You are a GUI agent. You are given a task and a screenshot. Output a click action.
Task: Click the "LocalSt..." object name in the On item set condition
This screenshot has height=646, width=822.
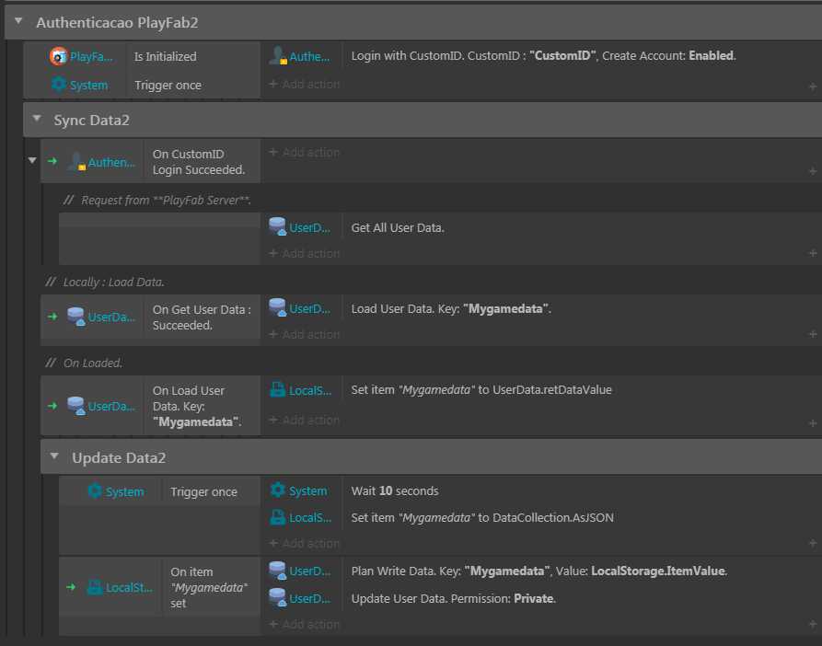(130, 588)
